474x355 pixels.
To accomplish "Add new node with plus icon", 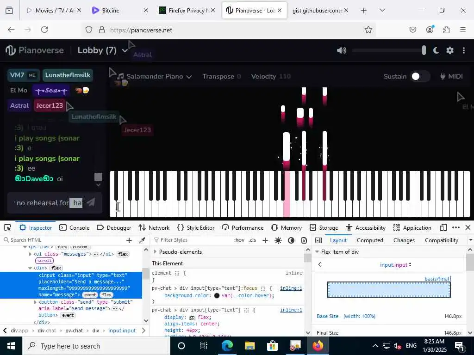I will click(x=129, y=240).
